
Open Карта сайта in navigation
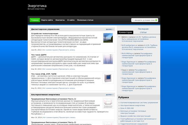pos(47,20)
